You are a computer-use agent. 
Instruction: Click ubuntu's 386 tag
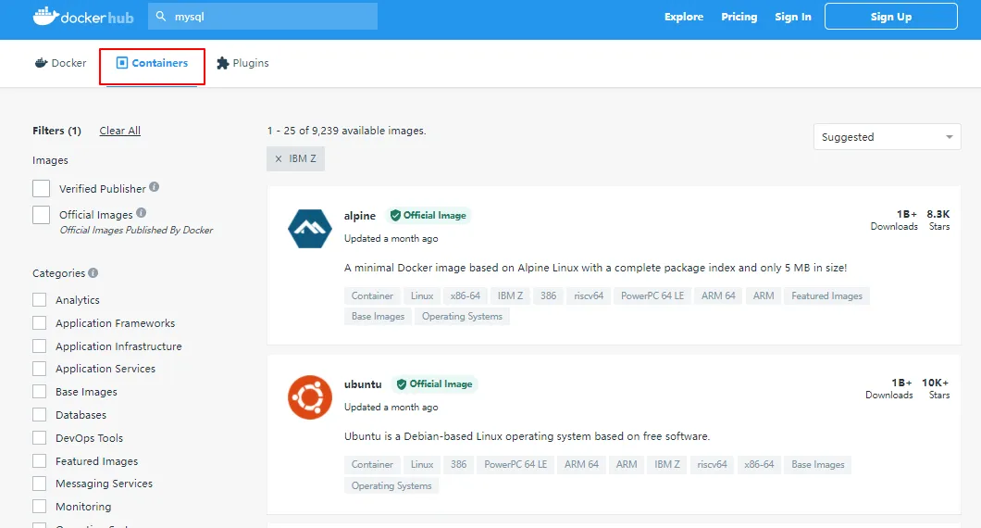point(459,464)
